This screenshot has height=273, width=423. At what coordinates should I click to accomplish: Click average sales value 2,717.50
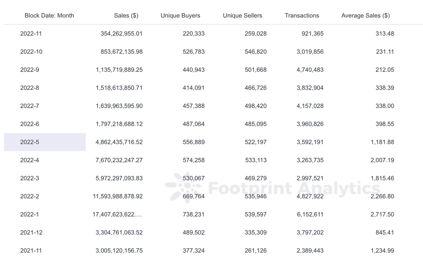pyautogui.click(x=382, y=214)
